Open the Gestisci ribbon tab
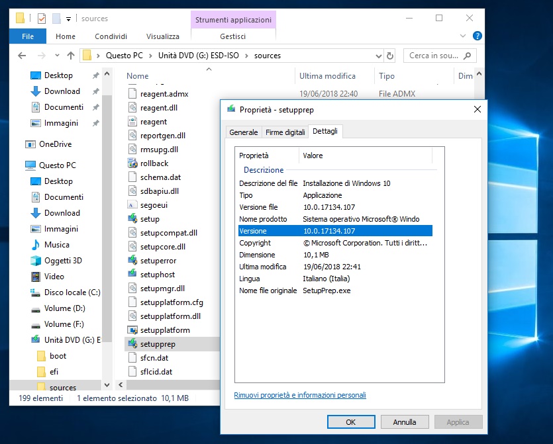 (x=232, y=36)
